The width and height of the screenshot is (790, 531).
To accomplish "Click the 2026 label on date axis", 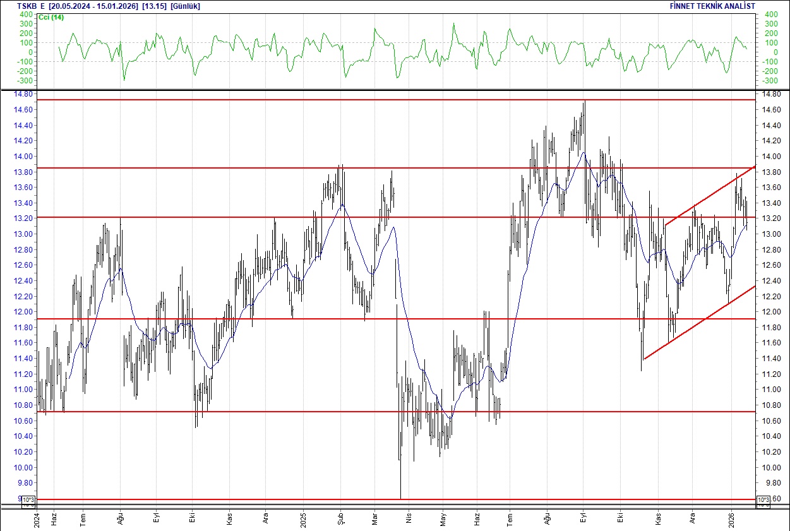I will pos(731,521).
